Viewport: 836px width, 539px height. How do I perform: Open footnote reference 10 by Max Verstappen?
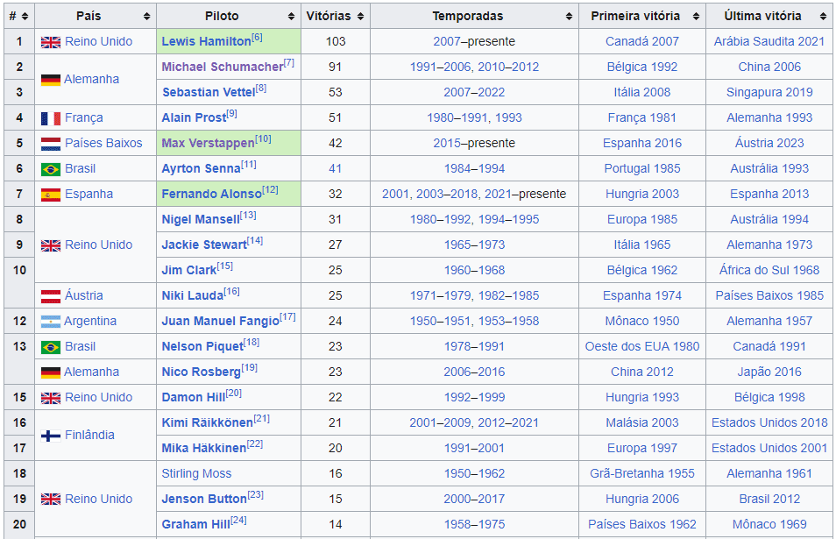pos(263,139)
